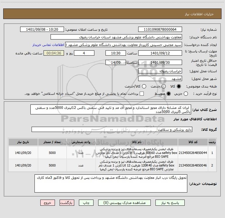Click the خروج exit button
Viewport: 225px width, 218px height.
click(x=48, y=203)
